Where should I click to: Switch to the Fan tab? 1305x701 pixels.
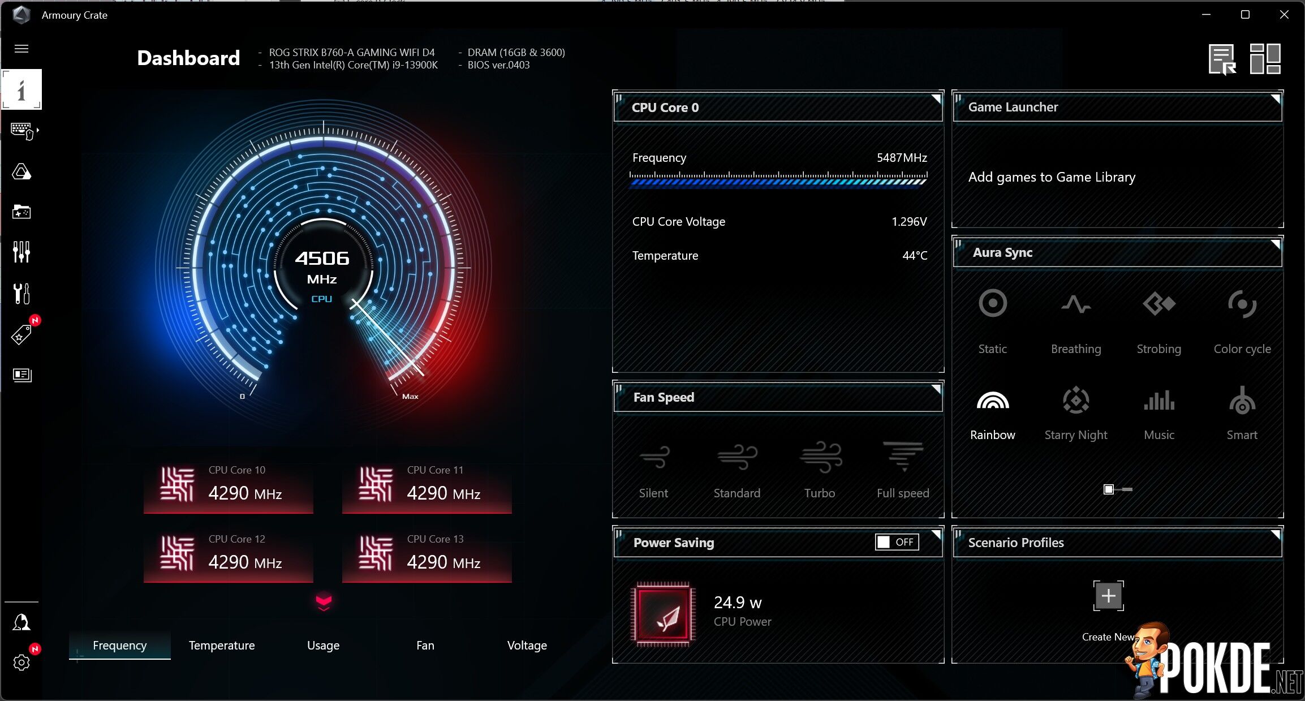coord(425,645)
